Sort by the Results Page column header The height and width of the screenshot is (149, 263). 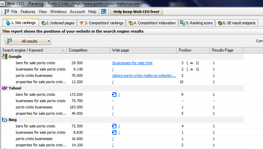tap(226, 50)
